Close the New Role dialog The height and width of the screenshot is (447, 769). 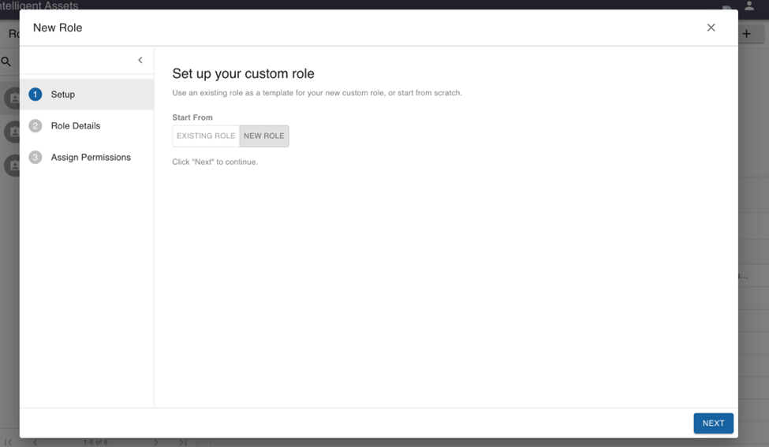pyautogui.click(x=711, y=28)
